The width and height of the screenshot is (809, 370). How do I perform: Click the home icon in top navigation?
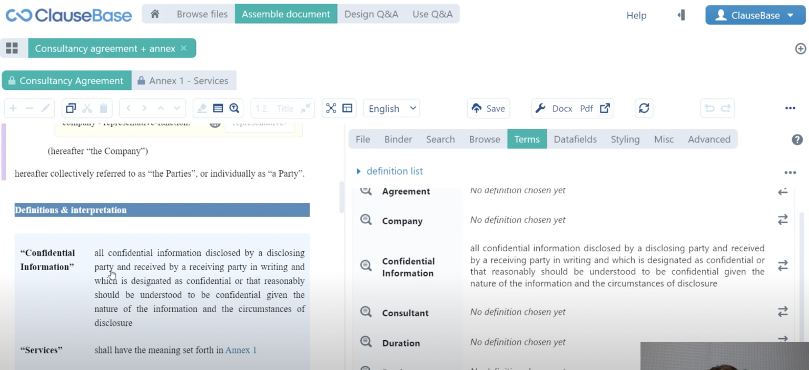(155, 14)
